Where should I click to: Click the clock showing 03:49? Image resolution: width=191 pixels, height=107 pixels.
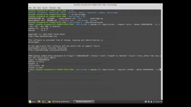[x=158, y=102]
